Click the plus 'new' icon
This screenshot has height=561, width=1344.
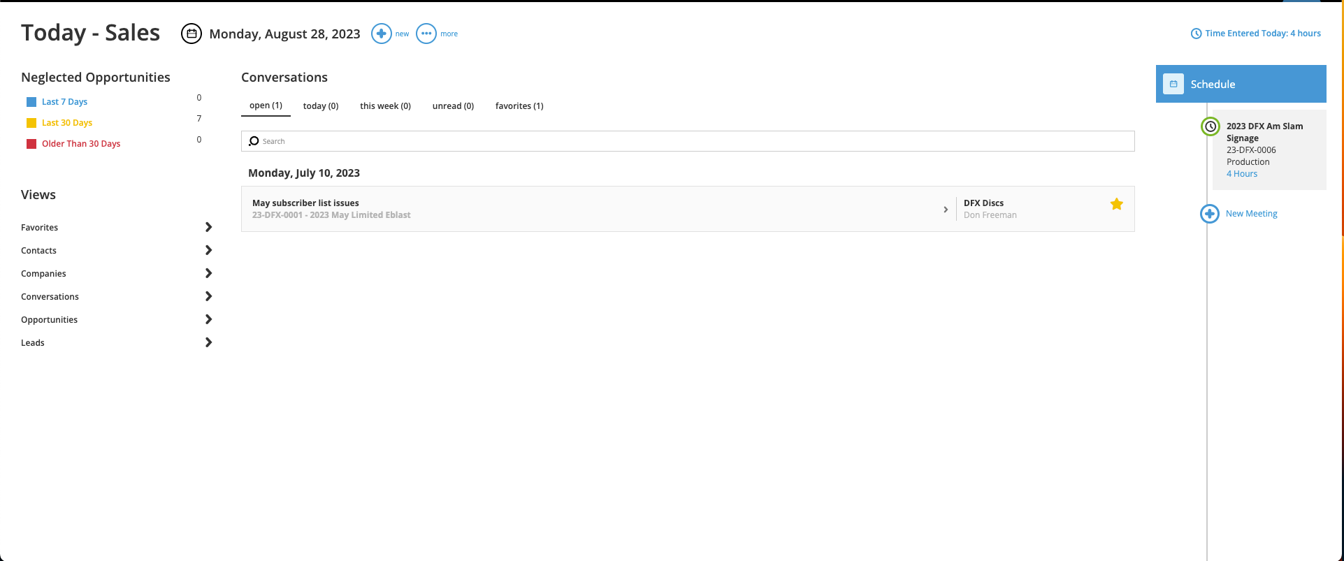tap(381, 34)
